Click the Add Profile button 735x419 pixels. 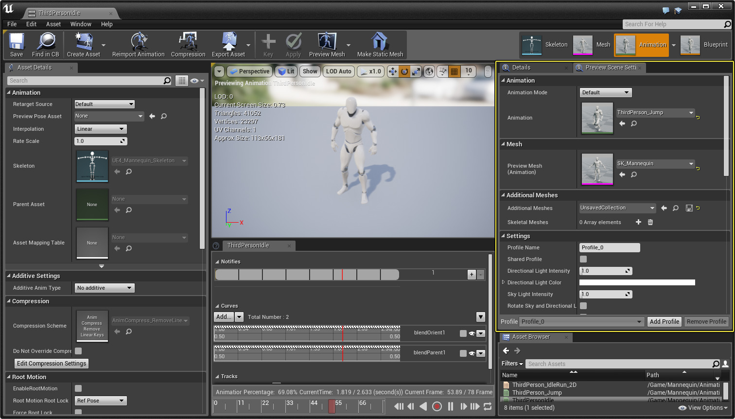tap(664, 321)
